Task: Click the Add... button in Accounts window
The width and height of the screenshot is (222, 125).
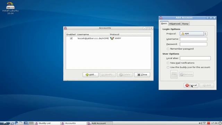Action: 91,75
